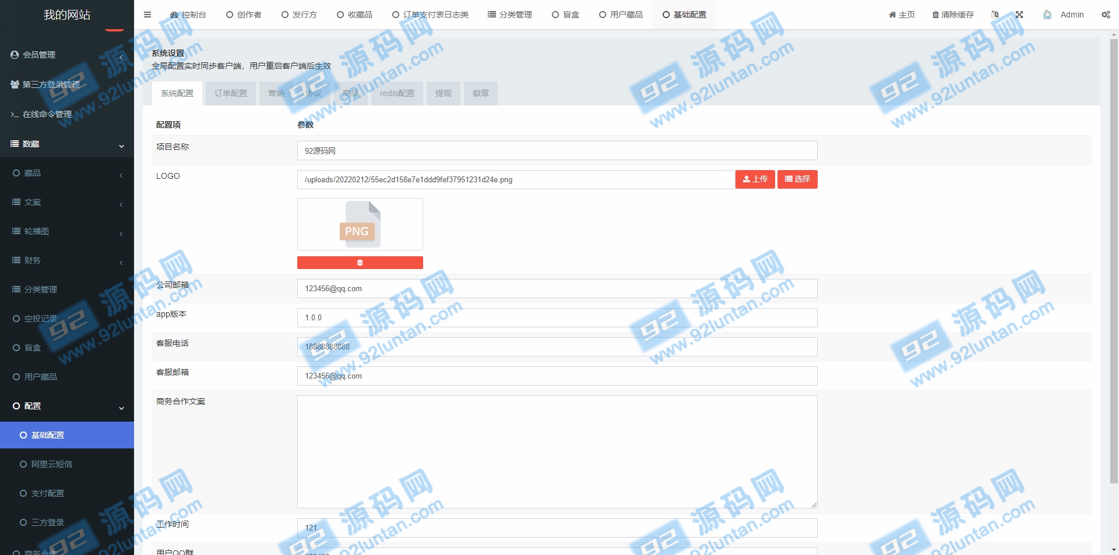The height and width of the screenshot is (555, 1119).
Task: Click 清除缓存 clear cache button
Action: click(953, 15)
